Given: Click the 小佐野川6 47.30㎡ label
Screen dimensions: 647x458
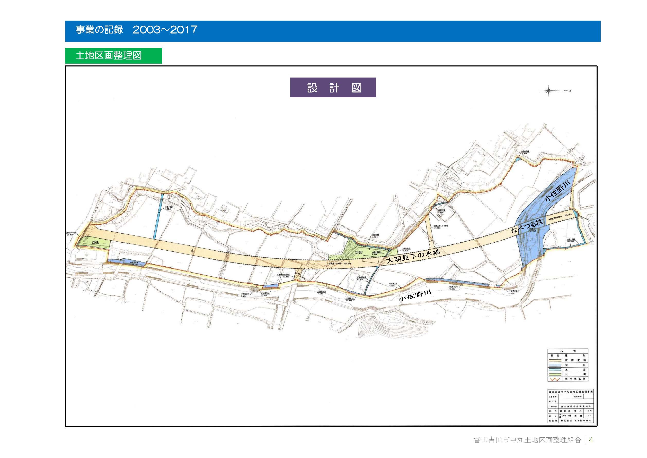Looking at the screenshot, I should pyautogui.click(x=265, y=294).
